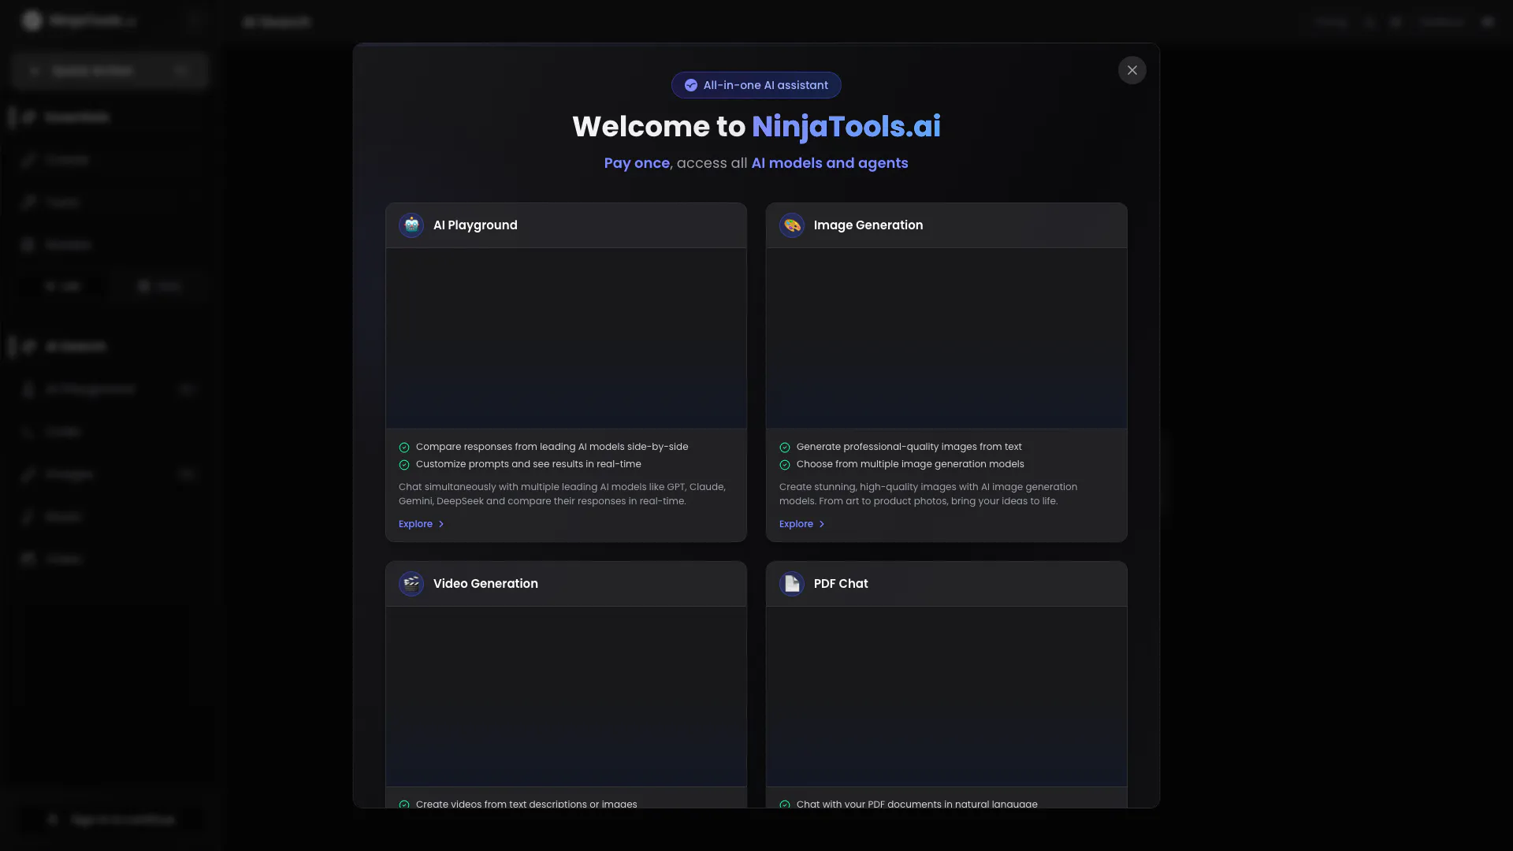
Task: Click the chevron next to Image Generation's Explore
Action: pos(822,524)
